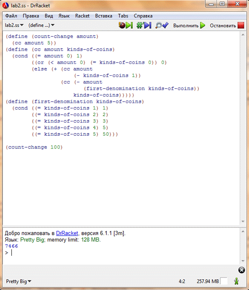Click the number 50 in first-denomination
Viewport: 249px width, 290px height.
click(106, 134)
